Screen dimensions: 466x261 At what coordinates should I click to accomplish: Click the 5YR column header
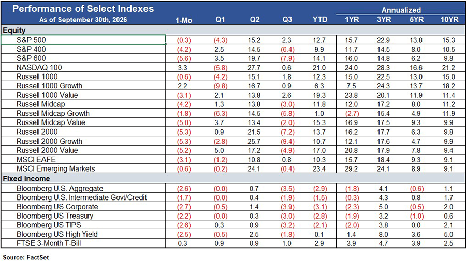click(x=416, y=20)
